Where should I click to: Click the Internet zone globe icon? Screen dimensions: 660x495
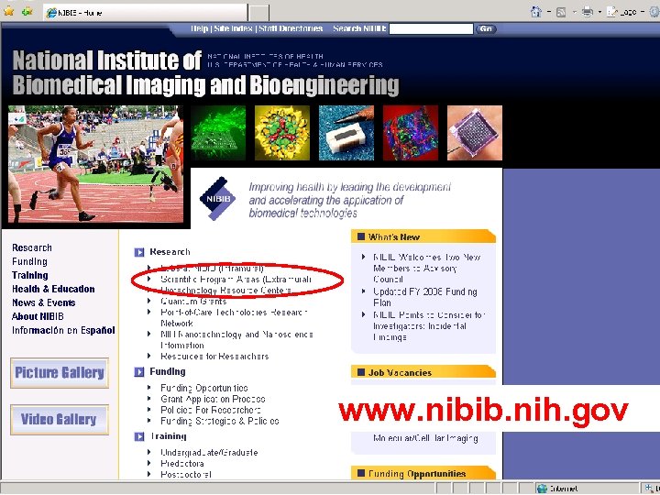pos(542,489)
